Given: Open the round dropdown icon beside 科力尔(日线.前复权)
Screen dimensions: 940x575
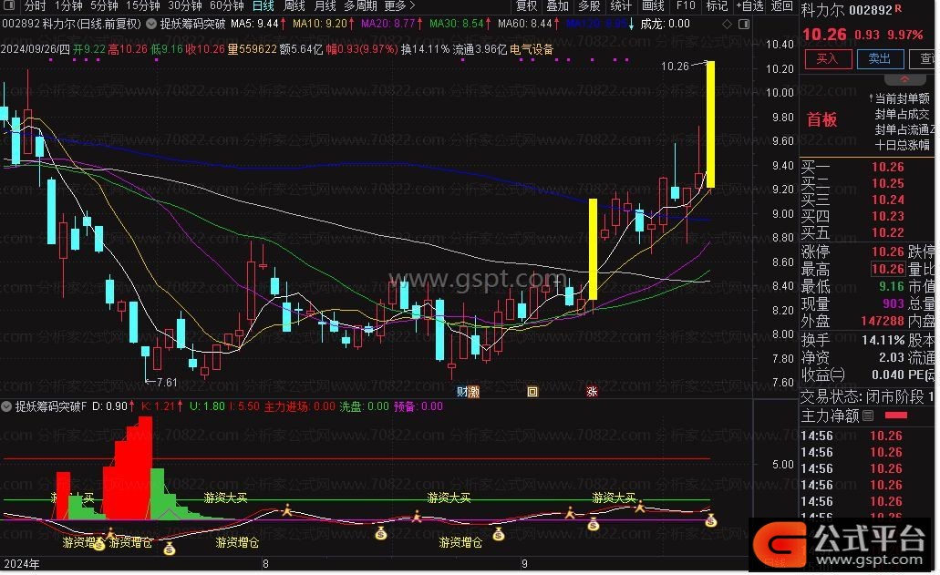Looking at the screenshot, I should (x=151, y=24).
